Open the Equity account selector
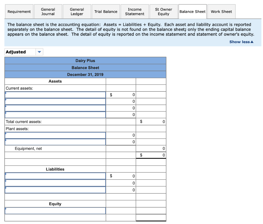The width and height of the screenshot is (263, 224). (55, 210)
